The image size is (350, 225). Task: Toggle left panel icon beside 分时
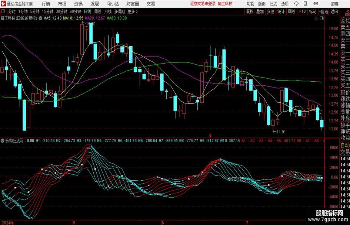tap(3, 11)
